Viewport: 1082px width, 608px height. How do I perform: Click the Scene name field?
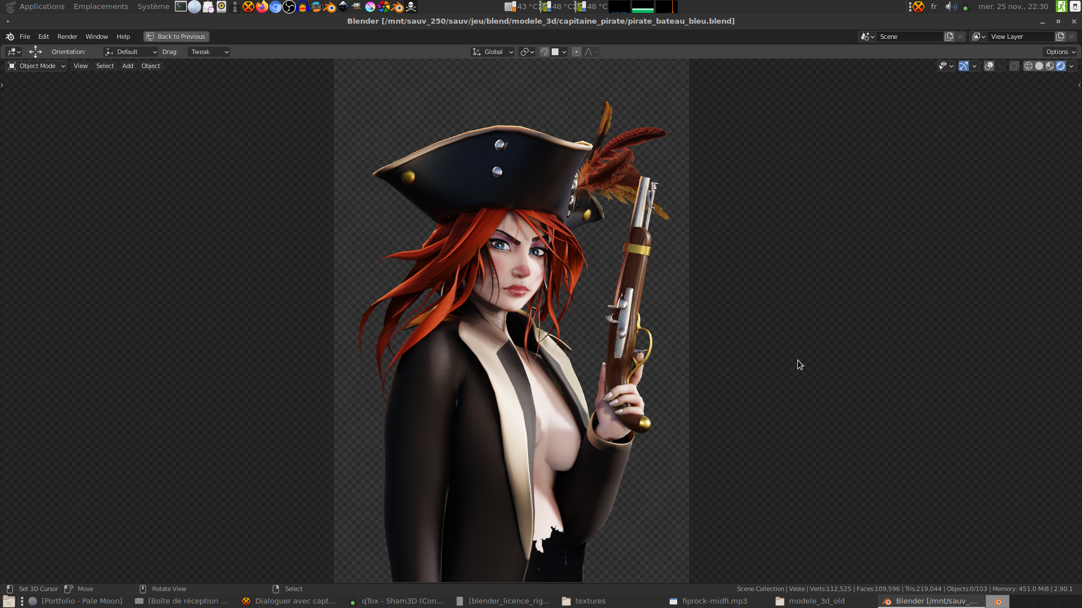pos(910,37)
